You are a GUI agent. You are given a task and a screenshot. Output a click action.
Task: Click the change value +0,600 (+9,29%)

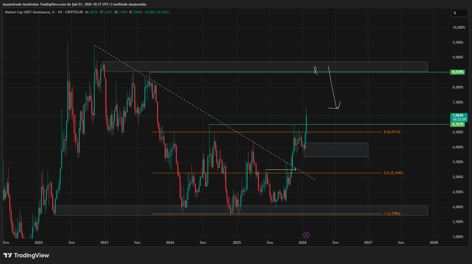[x=157, y=12]
